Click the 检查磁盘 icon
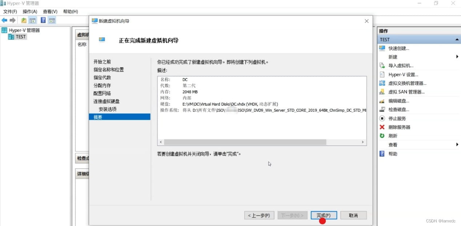The height and width of the screenshot is (226, 461). [382, 109]
